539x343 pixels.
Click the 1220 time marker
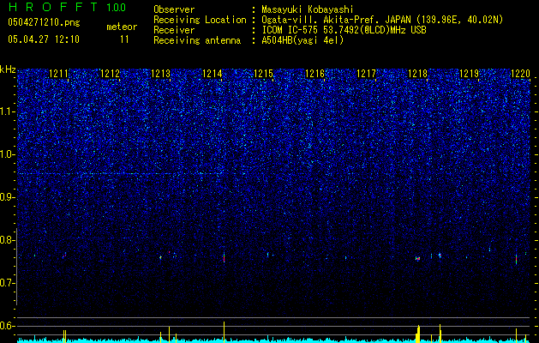click(x=520, y=73)
